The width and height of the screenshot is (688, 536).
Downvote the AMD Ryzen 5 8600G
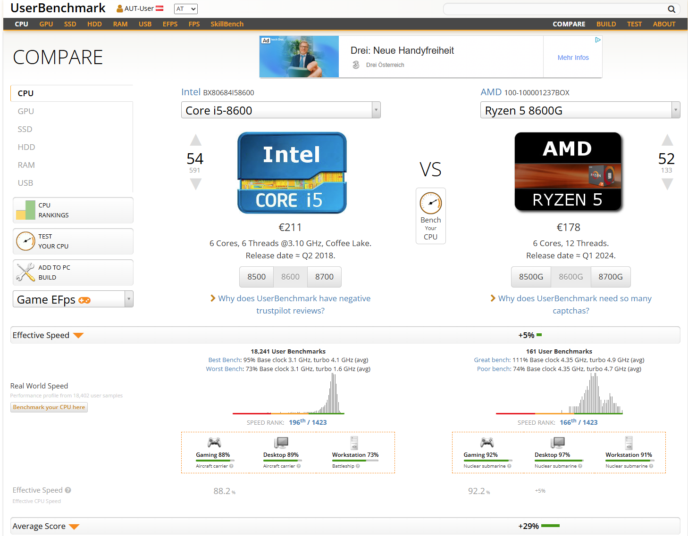[x=667, y=184]
